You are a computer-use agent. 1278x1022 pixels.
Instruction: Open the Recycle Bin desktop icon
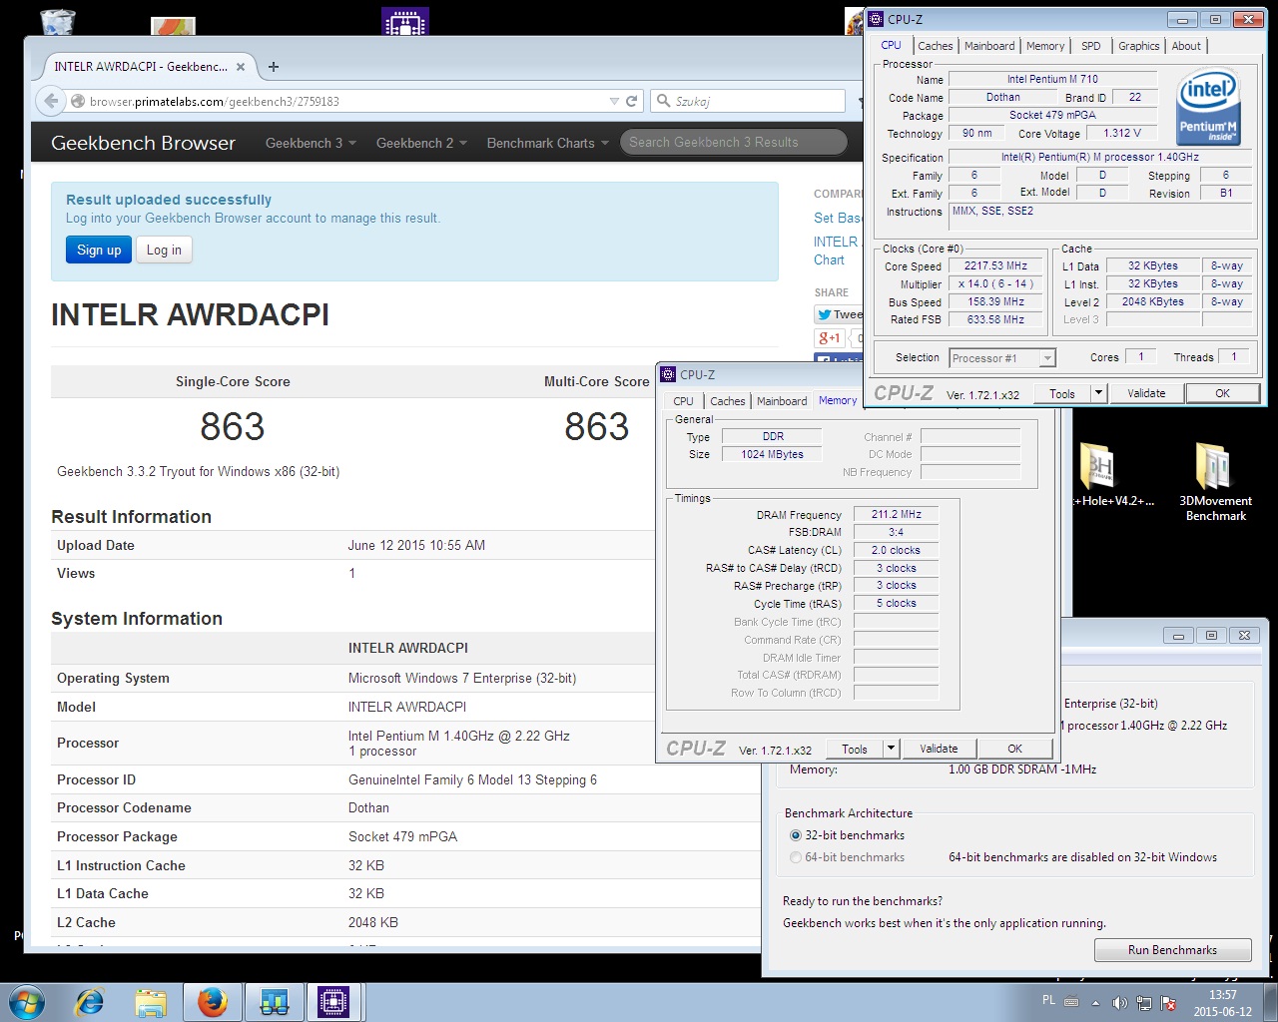coord(58,20)
